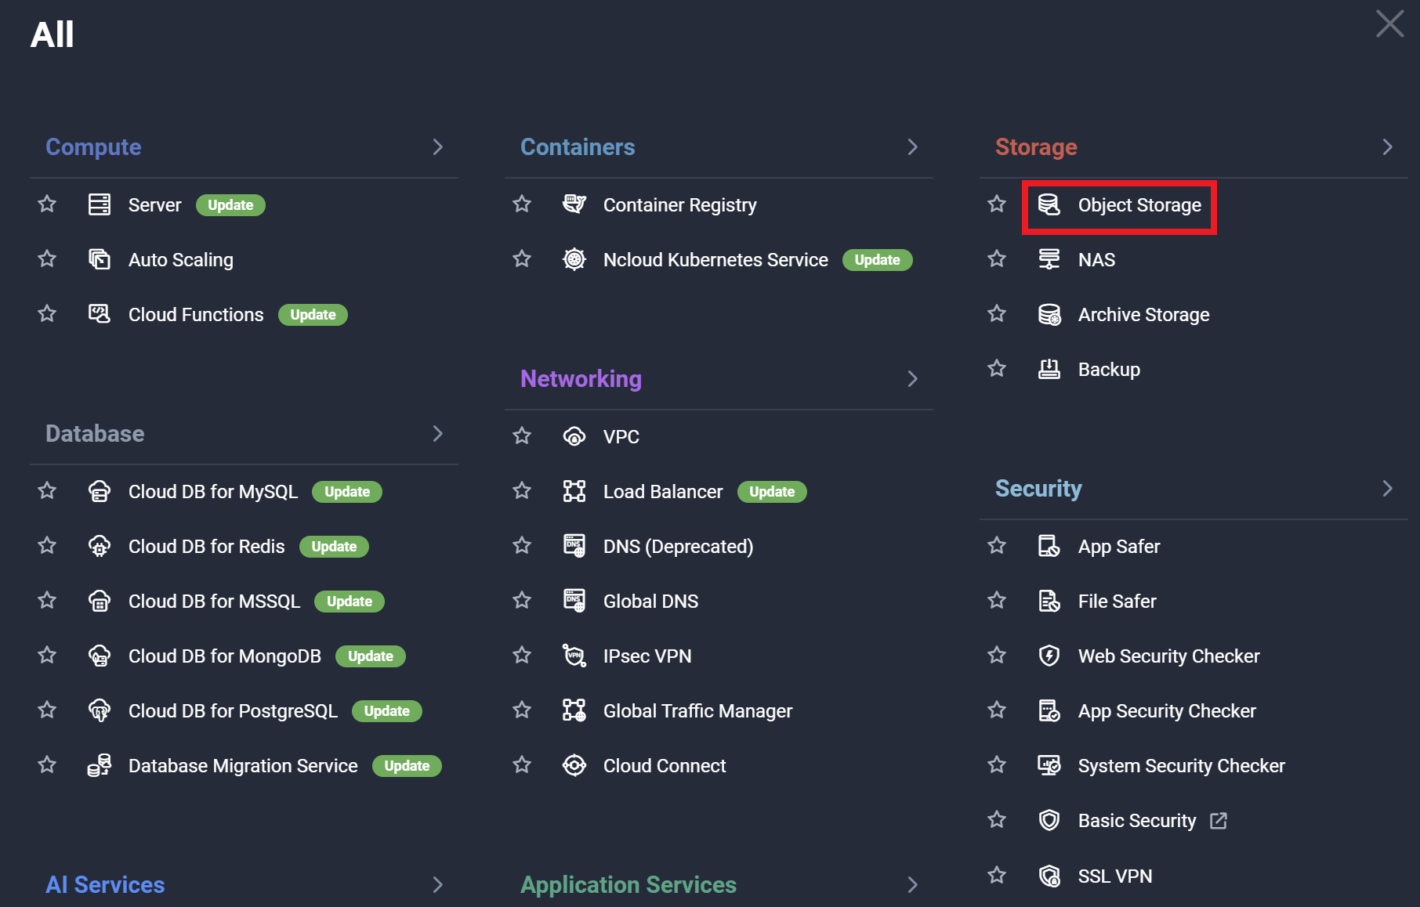Click the Archive Storage icon

(x=1049, y=314)
